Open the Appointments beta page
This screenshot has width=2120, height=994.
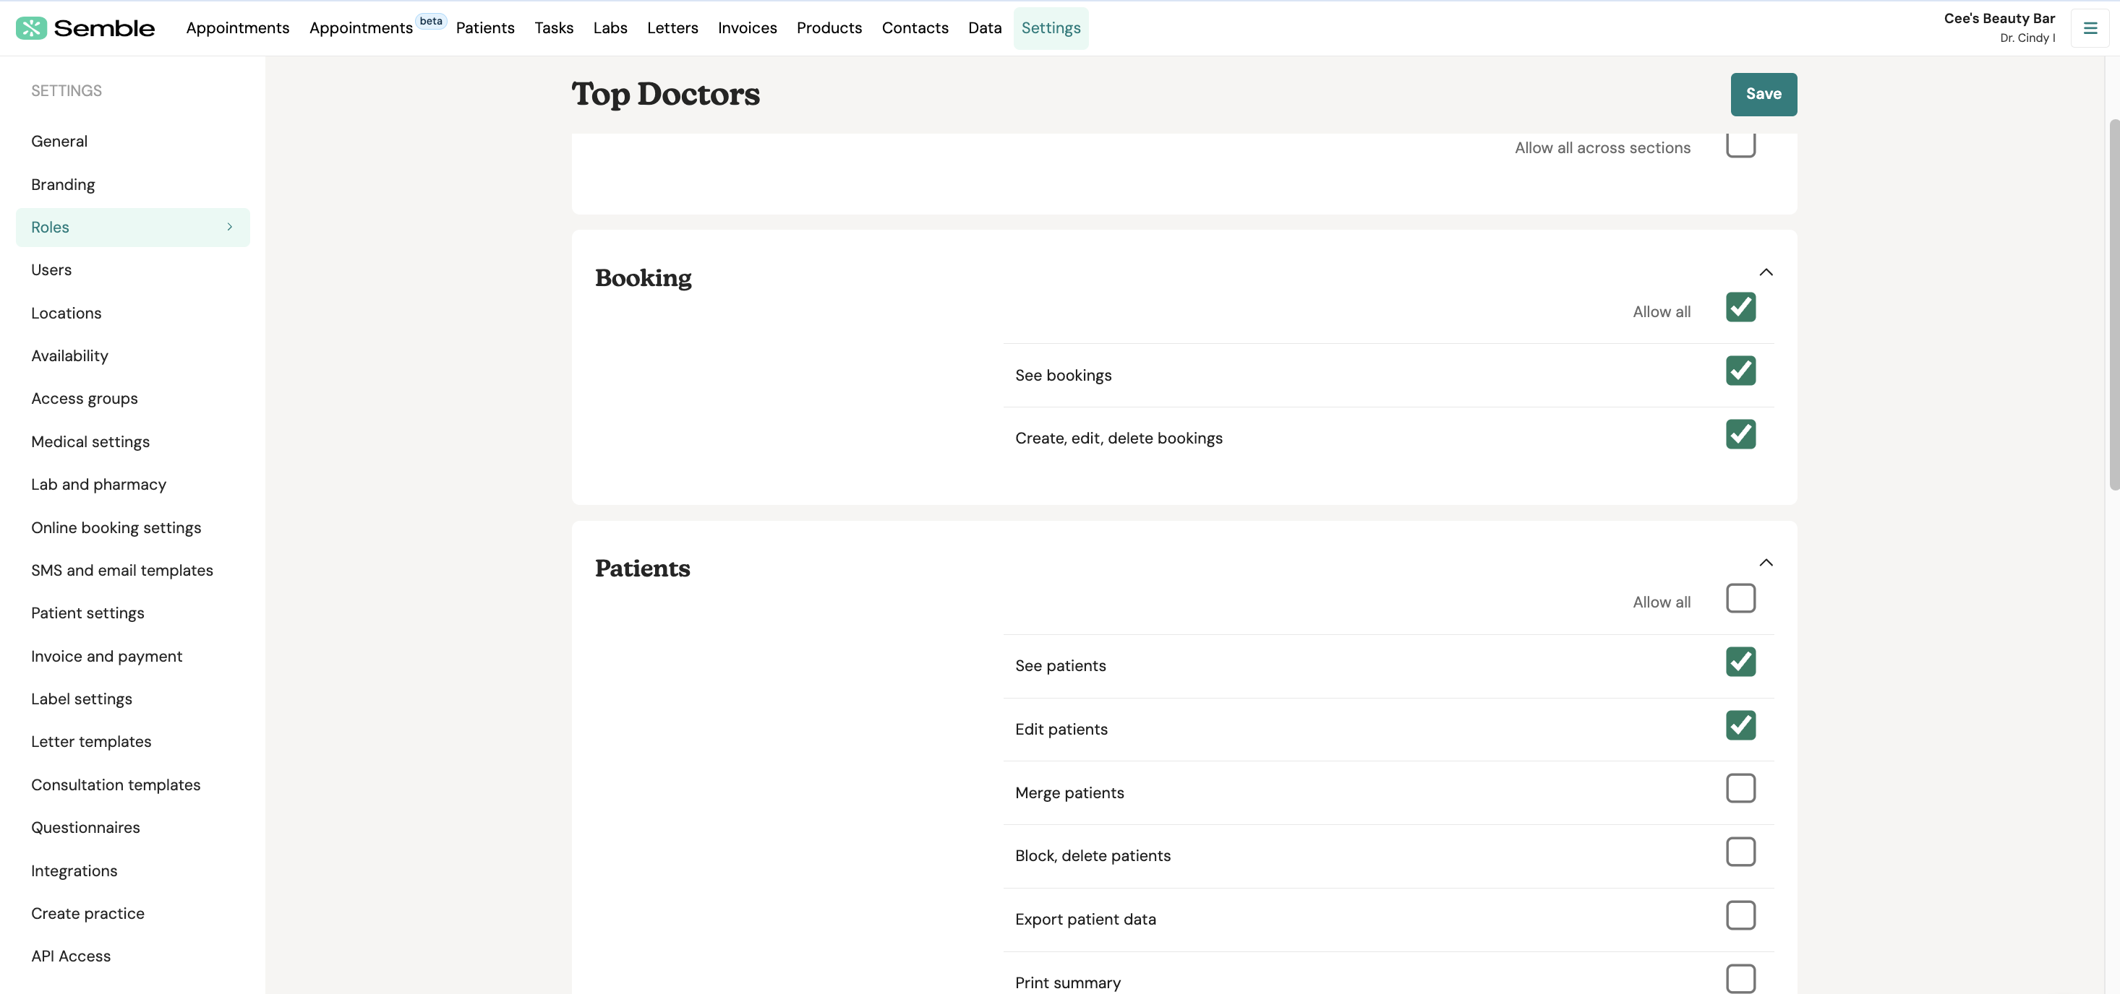tap(362, 28)
